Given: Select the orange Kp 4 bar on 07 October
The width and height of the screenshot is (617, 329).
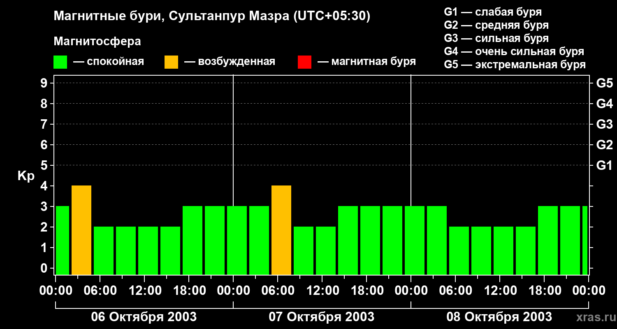Looking at the screenshot, I should (x=281, y=230).
